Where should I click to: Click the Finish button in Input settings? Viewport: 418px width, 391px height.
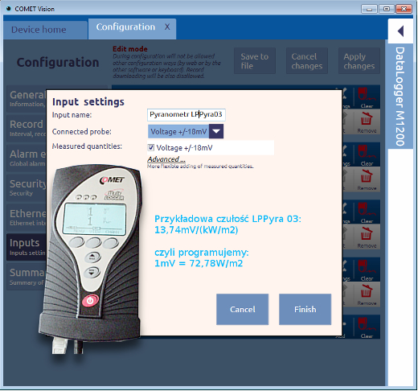pos(305,309)
